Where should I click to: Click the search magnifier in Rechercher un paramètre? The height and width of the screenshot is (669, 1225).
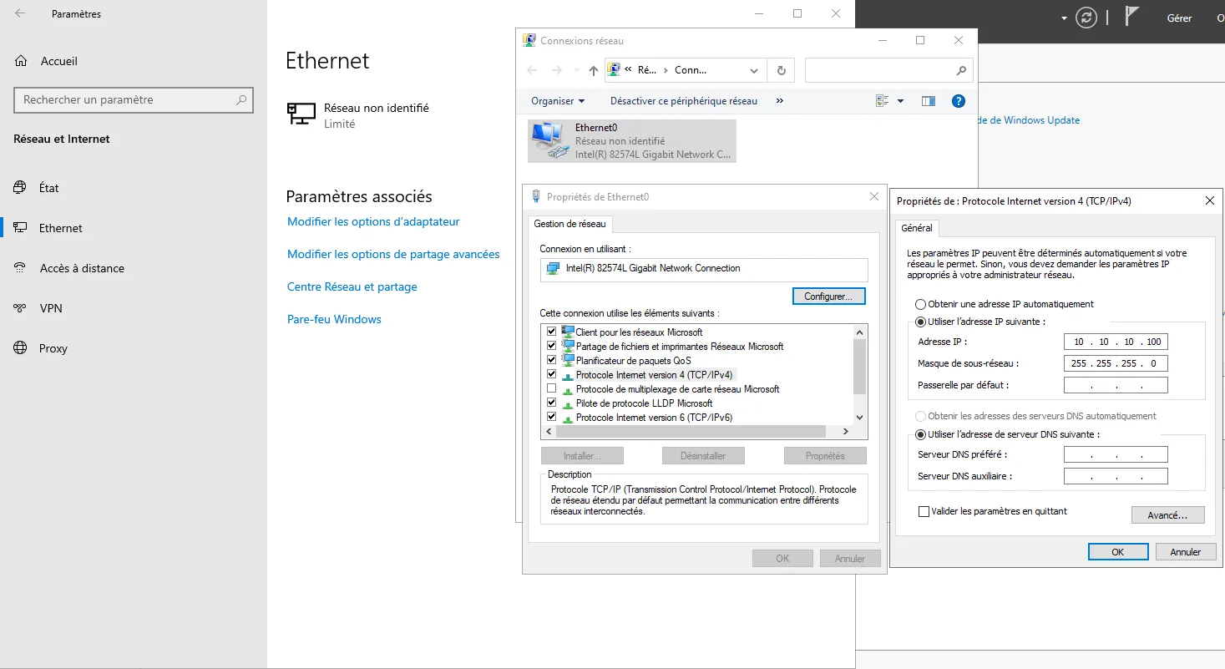[x=241, y=100]
